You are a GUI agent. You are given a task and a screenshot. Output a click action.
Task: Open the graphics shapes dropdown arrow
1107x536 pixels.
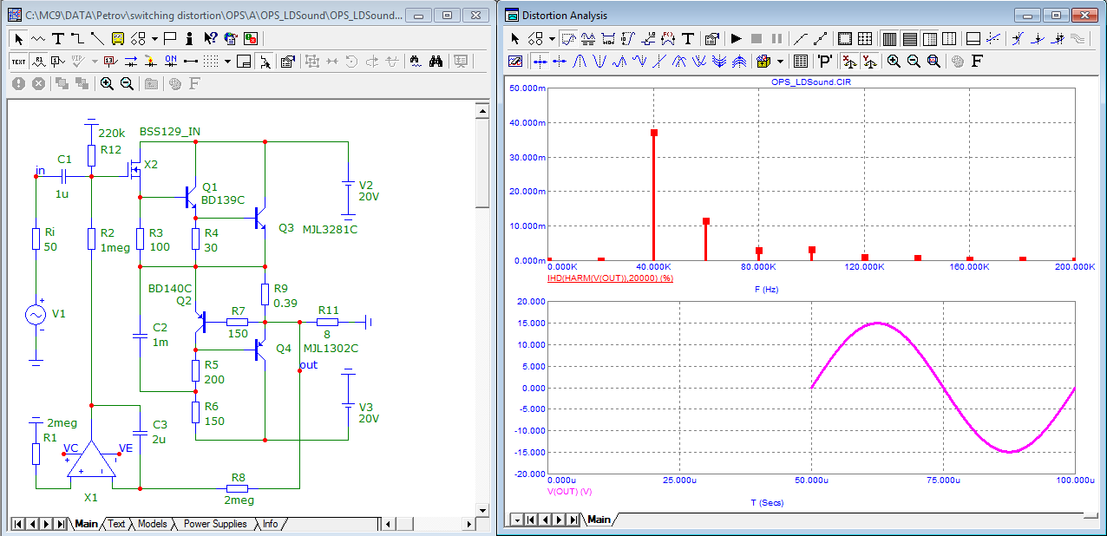point(154,38)
